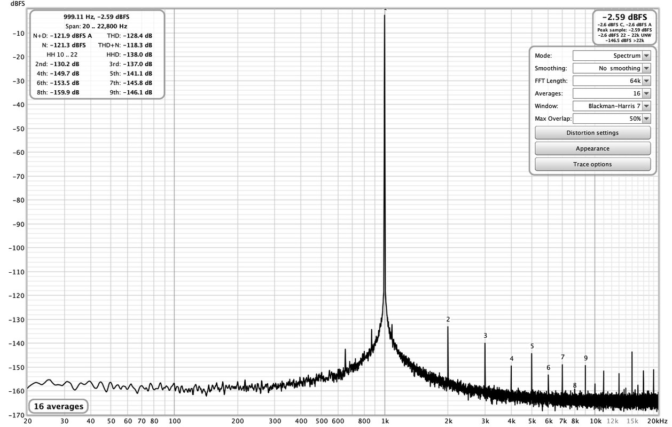
Task: Click the 5th harmonic value '-141.1 dB'
Action: [x=137, y=74]
